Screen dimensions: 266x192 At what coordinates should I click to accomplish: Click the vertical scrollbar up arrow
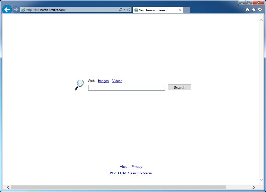[261, 20]
